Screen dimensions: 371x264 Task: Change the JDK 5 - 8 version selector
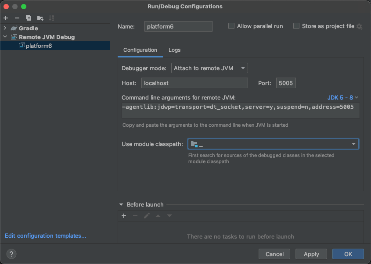pyautogui.click(x=342, y=97)
